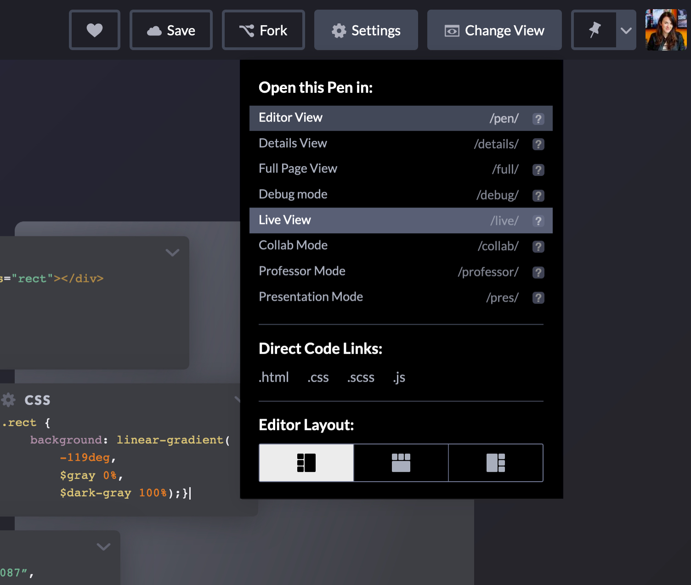Click the eye icon on Change View
Viewport: 691px width, 585px height.
click(452, 30)
